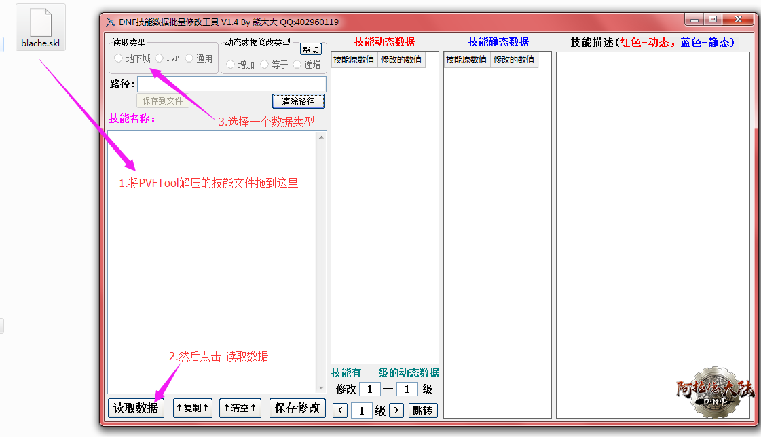This screenshot has height=437, width=761.
Task: Click 保存修改 to save changes
Action: [297, 408]
